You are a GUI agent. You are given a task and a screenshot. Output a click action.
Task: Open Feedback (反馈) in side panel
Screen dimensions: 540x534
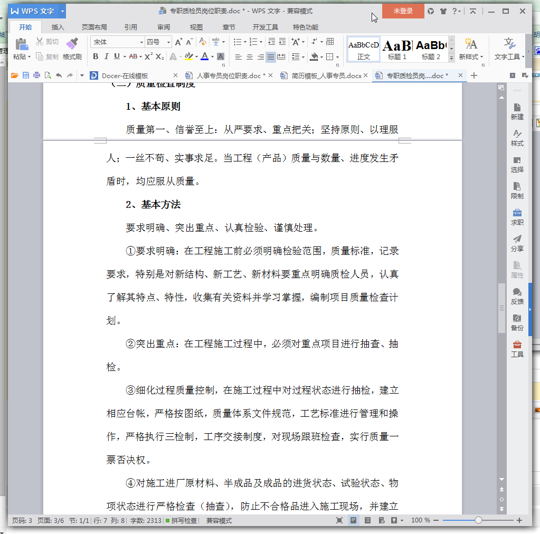(517, 297)
